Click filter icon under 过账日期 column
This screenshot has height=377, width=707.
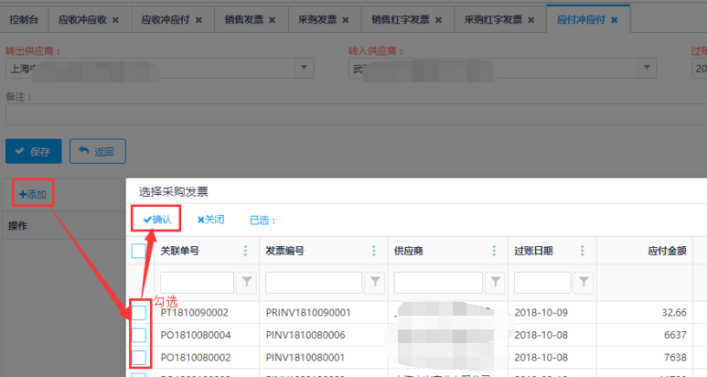point(584,283)
